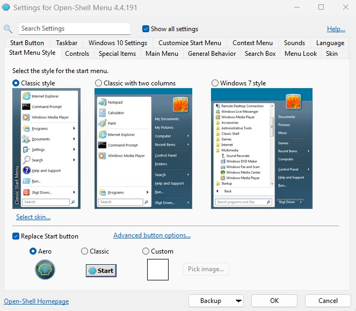Minimize the settings window

coord(297,8)
